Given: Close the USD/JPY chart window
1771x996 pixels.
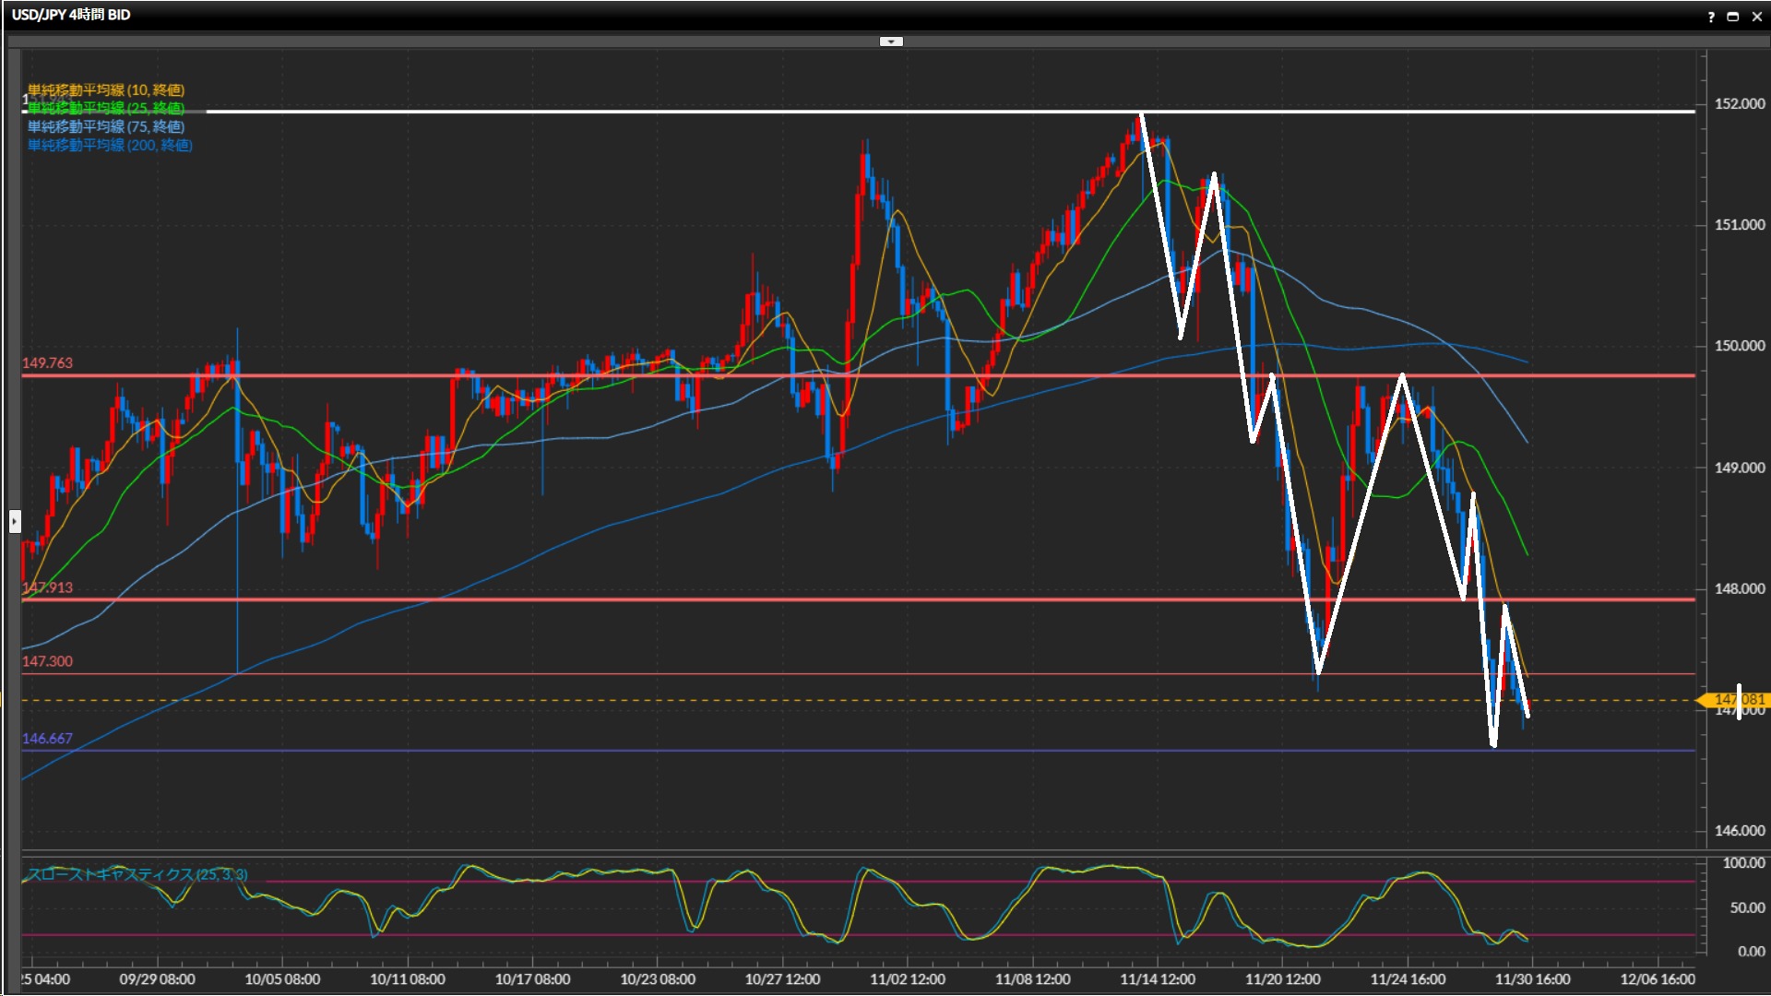Looking at the screenshot, I should [x=1757, y=17].
